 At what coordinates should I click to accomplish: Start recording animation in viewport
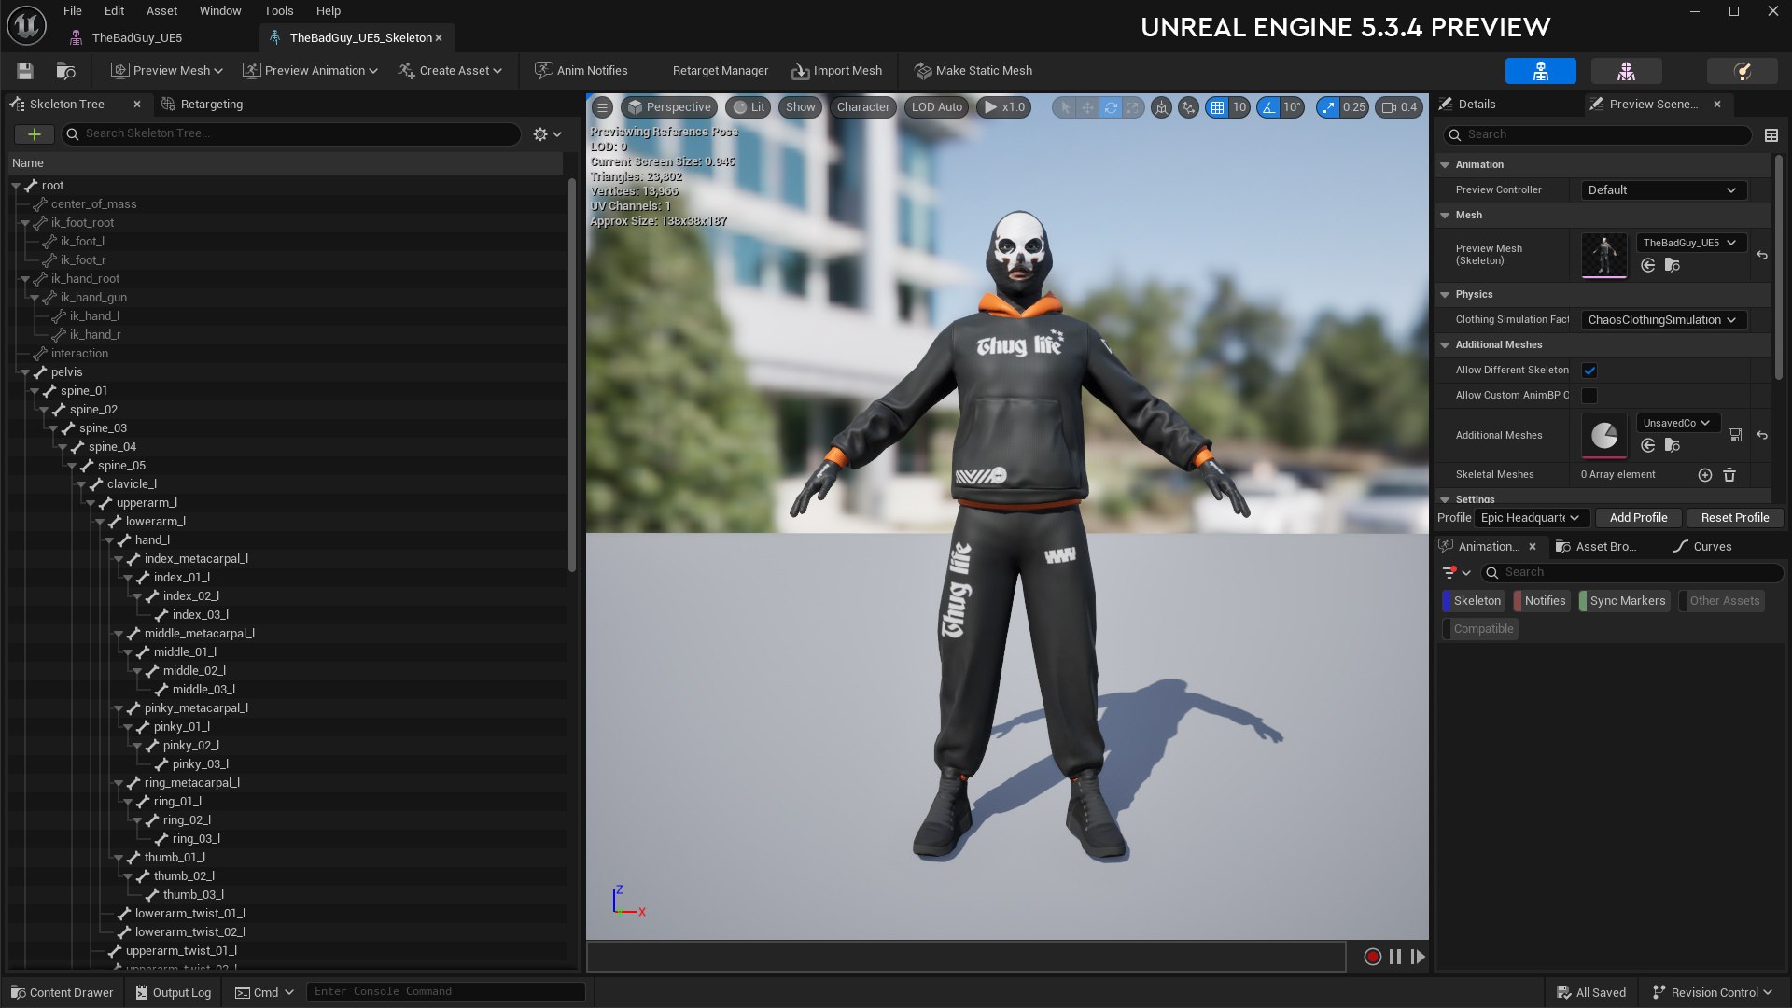pyautogui.click(x=1372, y=957)
